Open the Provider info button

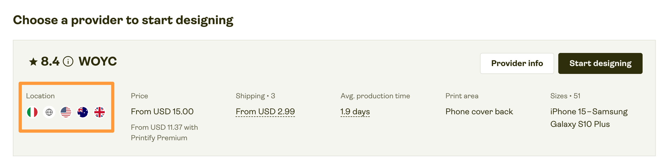[517, 63]
